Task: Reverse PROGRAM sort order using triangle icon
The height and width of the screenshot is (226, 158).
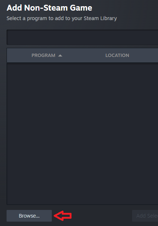Action: [x=60, y=55]
